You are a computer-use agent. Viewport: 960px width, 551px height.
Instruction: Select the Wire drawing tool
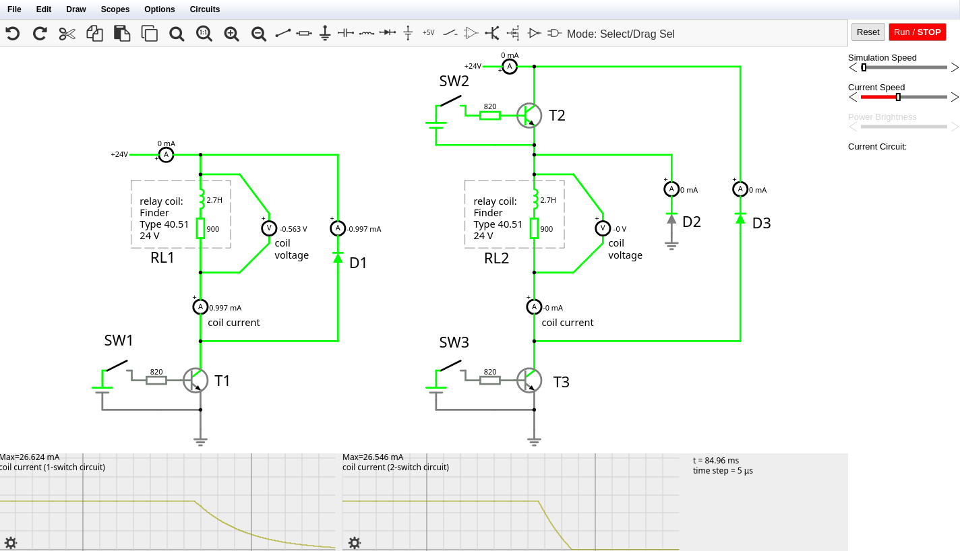[x=283, y=33]
